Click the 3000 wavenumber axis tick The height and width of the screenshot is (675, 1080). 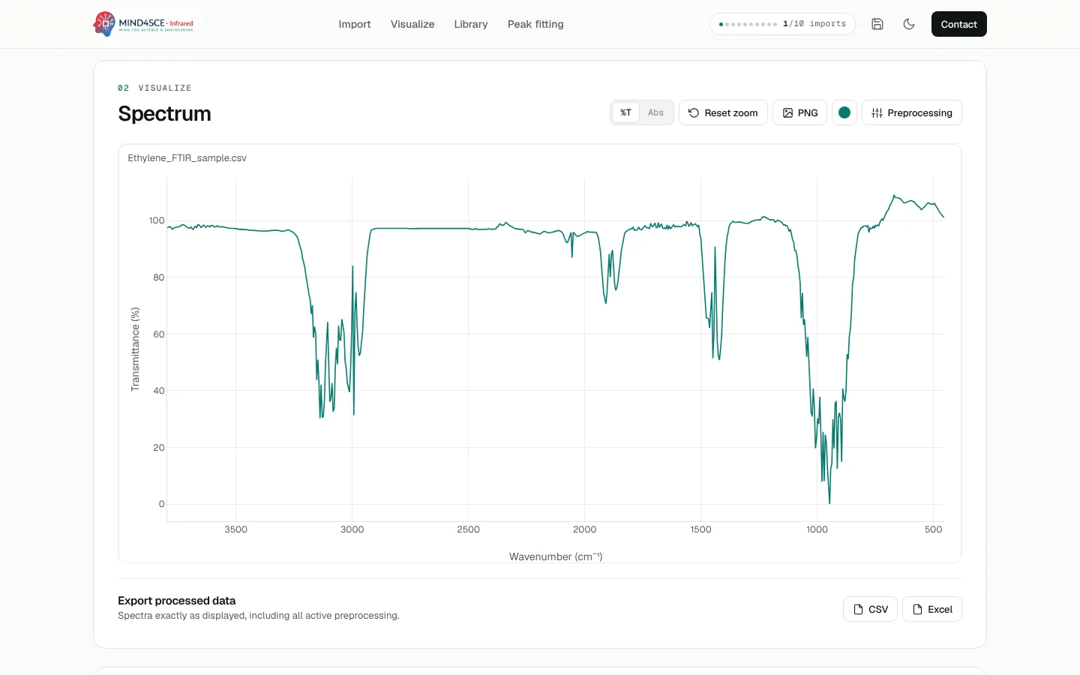tap(352, 529)
